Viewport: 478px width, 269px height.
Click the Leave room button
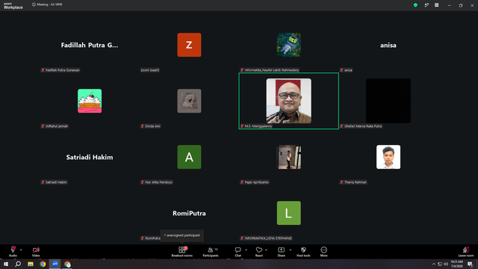[x=466, y=252]
